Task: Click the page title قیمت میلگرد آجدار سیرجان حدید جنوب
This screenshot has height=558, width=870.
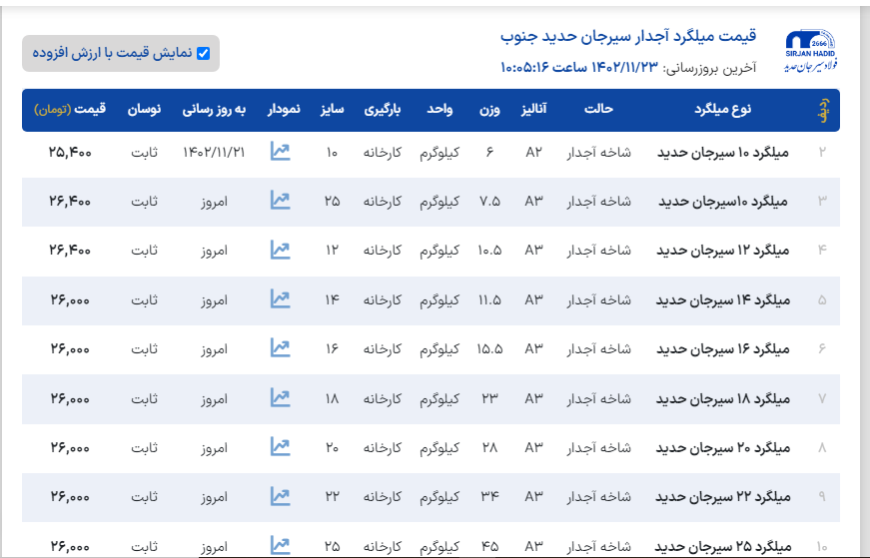Action: pos(628,37)
